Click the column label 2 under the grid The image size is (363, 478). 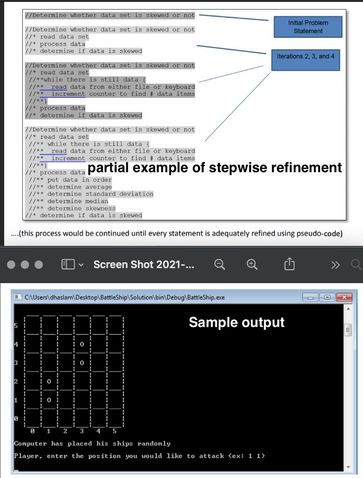pyautogui.click(x=65, y=431)
